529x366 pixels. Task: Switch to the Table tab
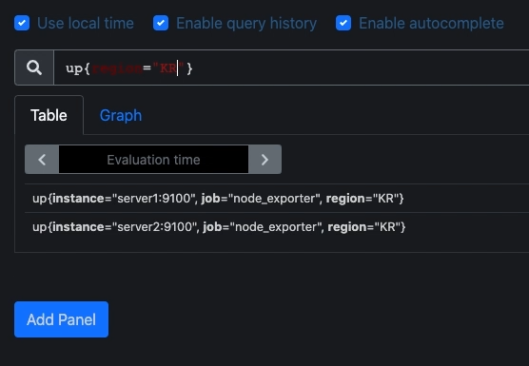point(49,115)
